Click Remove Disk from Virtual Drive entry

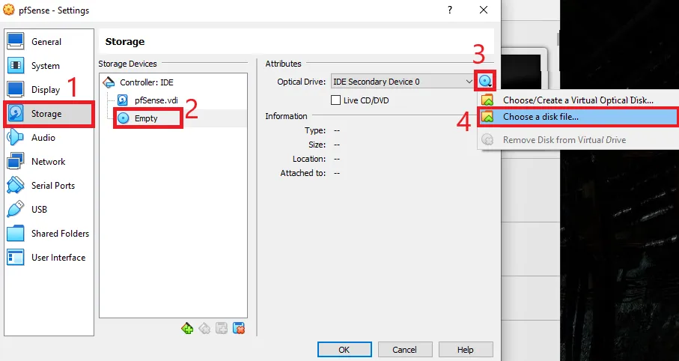(x=578, y=140)
